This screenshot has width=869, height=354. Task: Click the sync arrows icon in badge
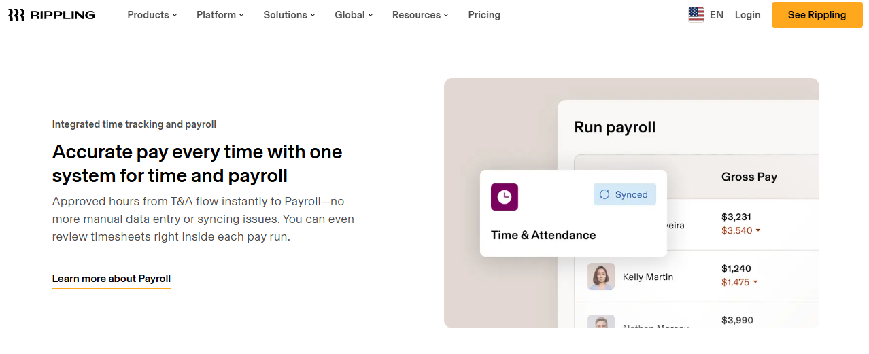tap(604, 194)
